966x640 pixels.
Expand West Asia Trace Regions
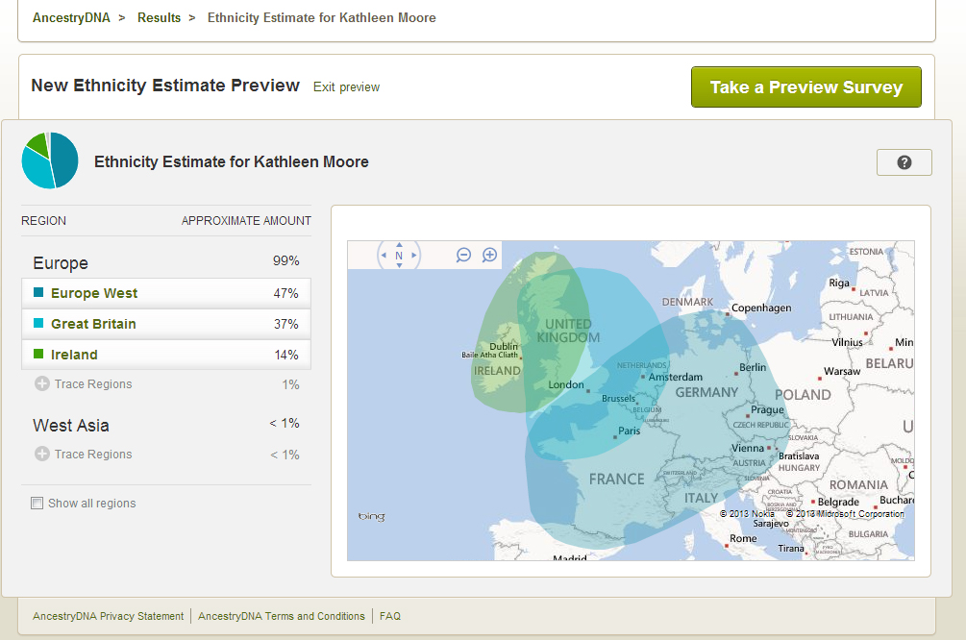[42, 455]
